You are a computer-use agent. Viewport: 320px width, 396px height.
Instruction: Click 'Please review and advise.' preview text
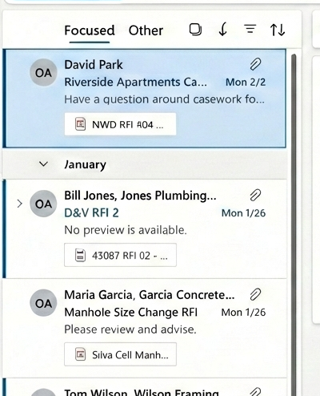click(130, 329)
